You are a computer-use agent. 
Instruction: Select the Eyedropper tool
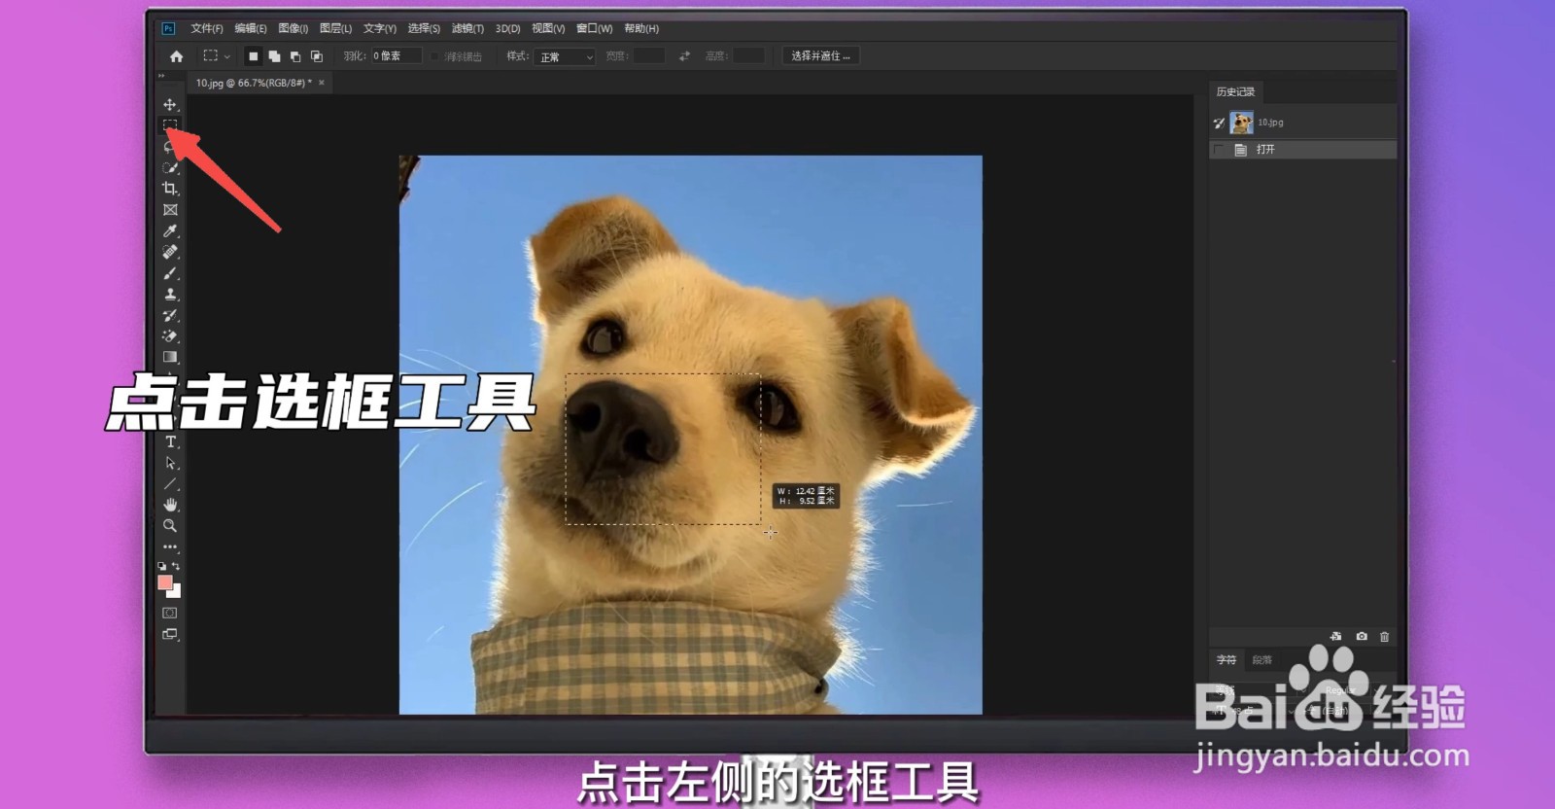170,230
